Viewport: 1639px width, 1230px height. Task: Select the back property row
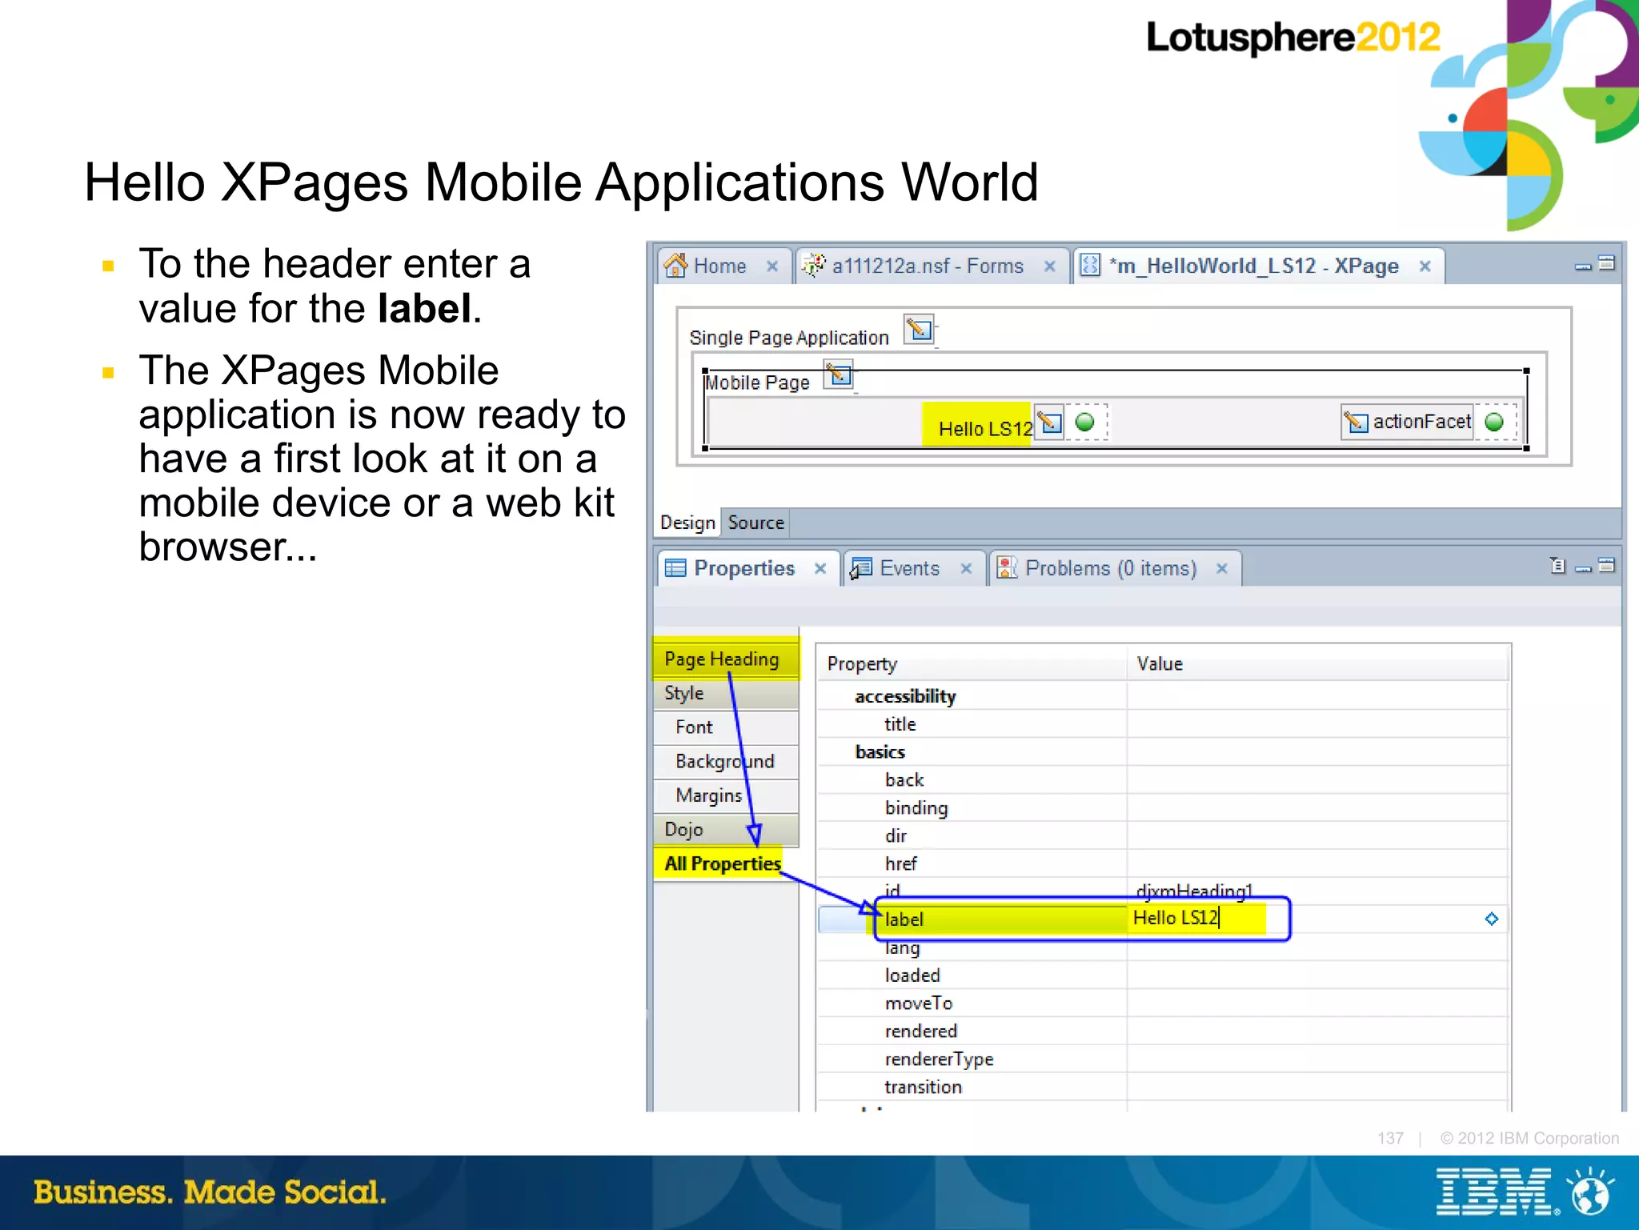[1163, 780]
